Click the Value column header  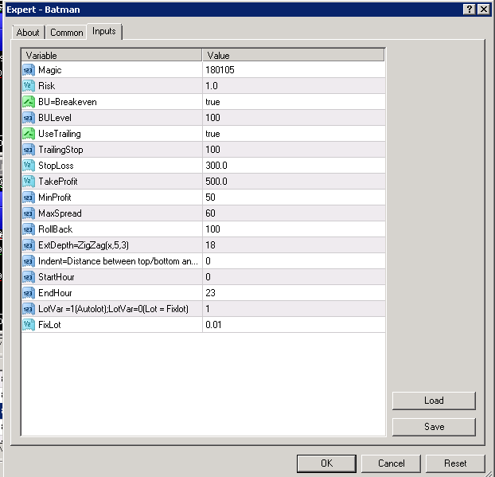pyautogui.click(x=294, y=55)
